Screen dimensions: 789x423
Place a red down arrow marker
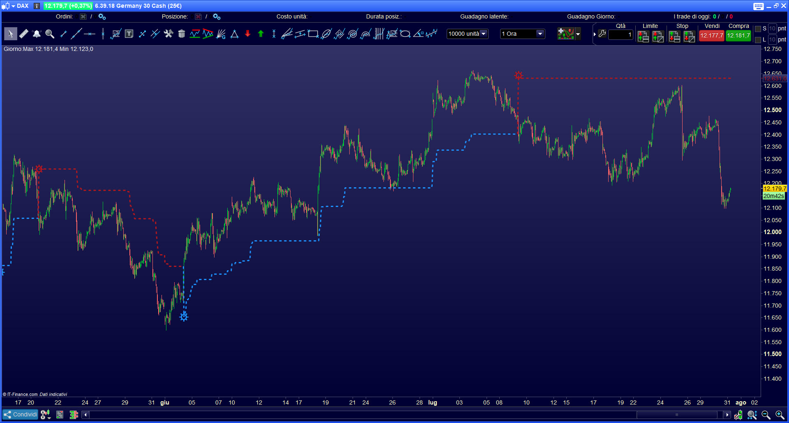tap(247, 34)
